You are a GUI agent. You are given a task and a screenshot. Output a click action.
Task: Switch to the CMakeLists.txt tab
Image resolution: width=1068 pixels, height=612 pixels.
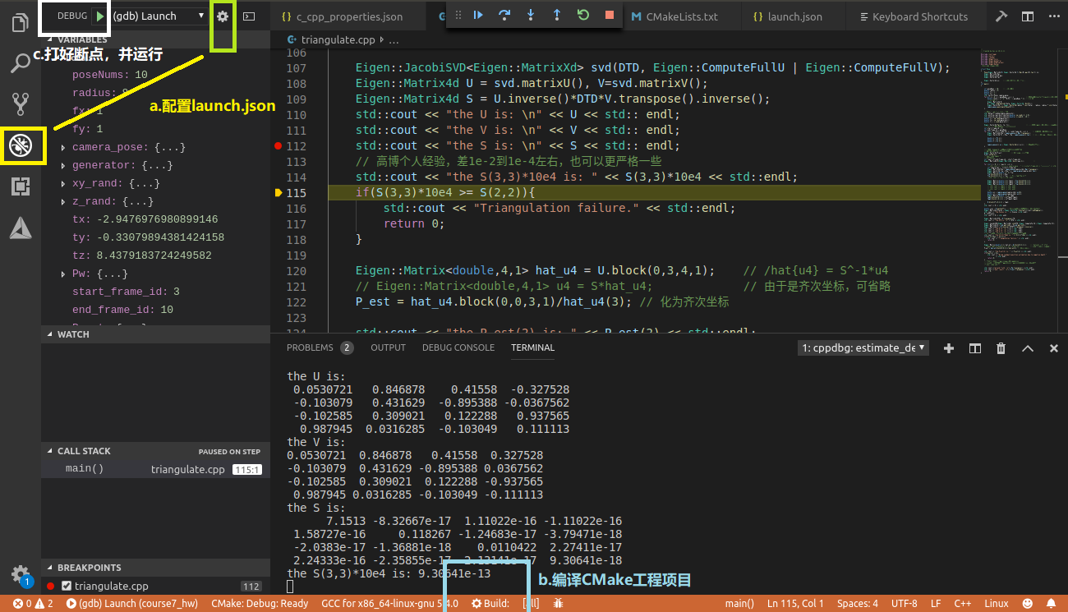pyautogui.click(x=683, y=16)
